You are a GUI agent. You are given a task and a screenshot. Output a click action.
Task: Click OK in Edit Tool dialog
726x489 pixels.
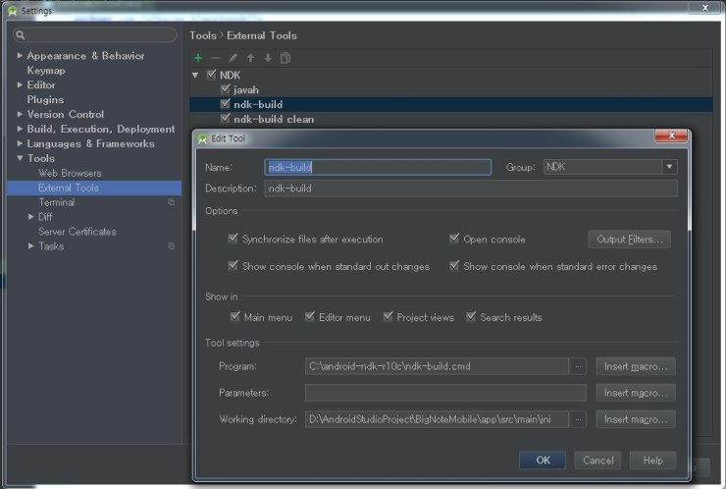pyautogui.click(x=543, y=461)
